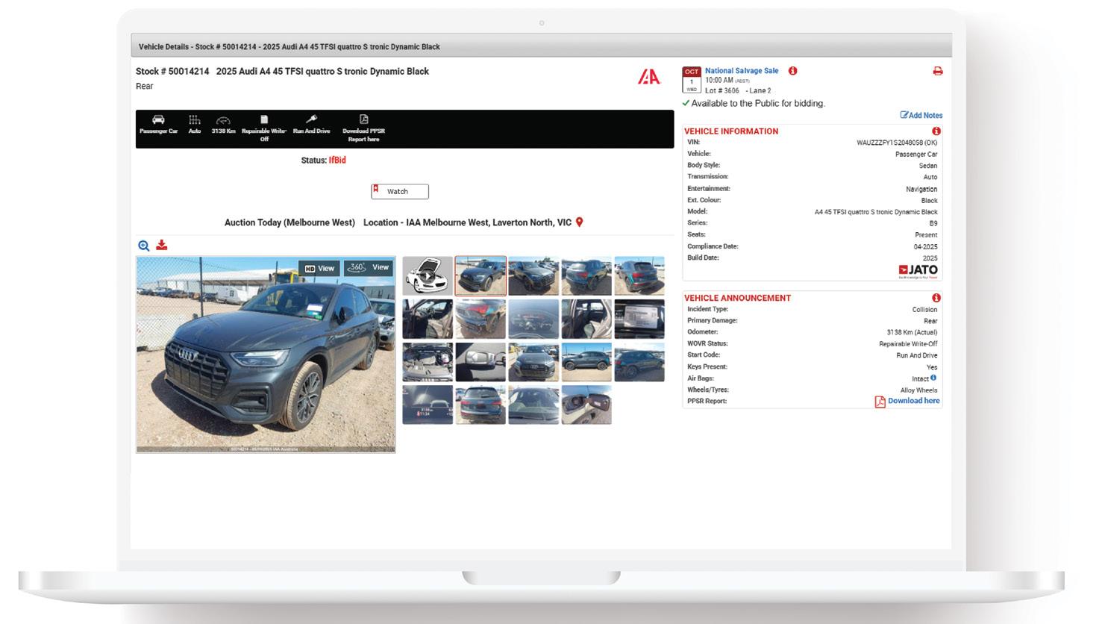1102x624 pixels.
Task: Click the Repairable Write-Off document icon
Action: [x=264, y=119]
